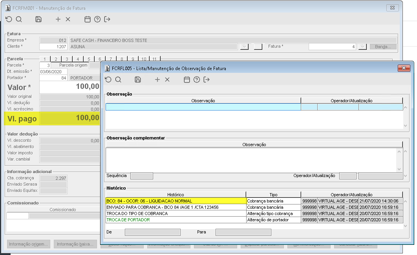Click the Valor field showing 100,00
The height and width of the screenshot is (255, 417).
tap(69, 87)
